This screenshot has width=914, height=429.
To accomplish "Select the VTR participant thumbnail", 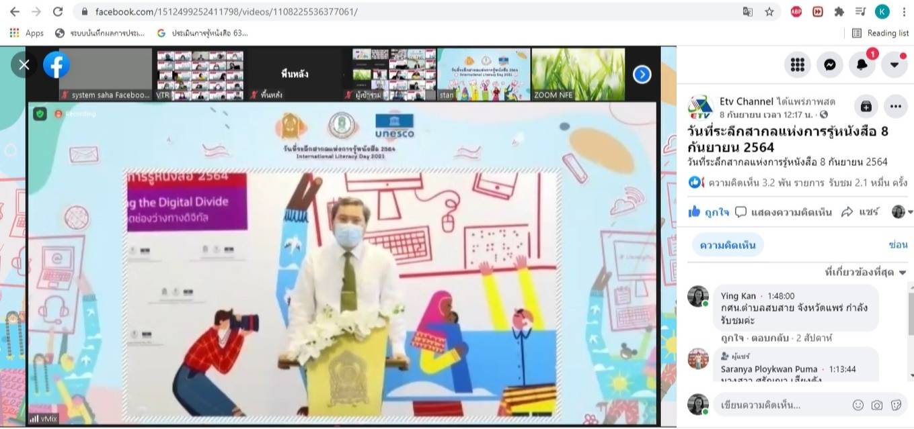I will [x=200, y=75].
